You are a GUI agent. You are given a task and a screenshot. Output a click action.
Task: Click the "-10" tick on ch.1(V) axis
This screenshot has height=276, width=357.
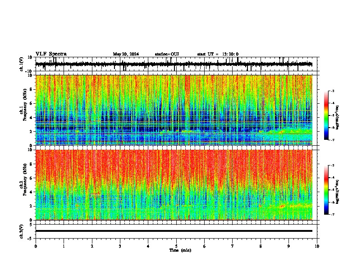coord(29,71)
